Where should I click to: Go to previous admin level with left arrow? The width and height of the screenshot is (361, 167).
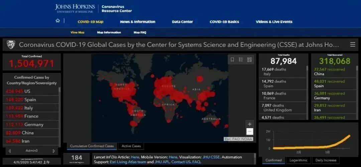(x=9, y=151)
